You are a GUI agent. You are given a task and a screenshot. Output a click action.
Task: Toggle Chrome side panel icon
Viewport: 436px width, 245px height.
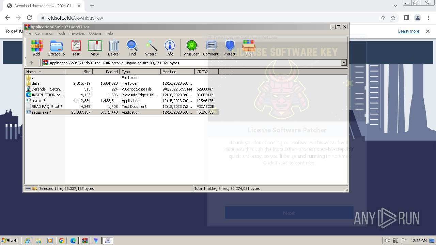[x=406, y=18]
